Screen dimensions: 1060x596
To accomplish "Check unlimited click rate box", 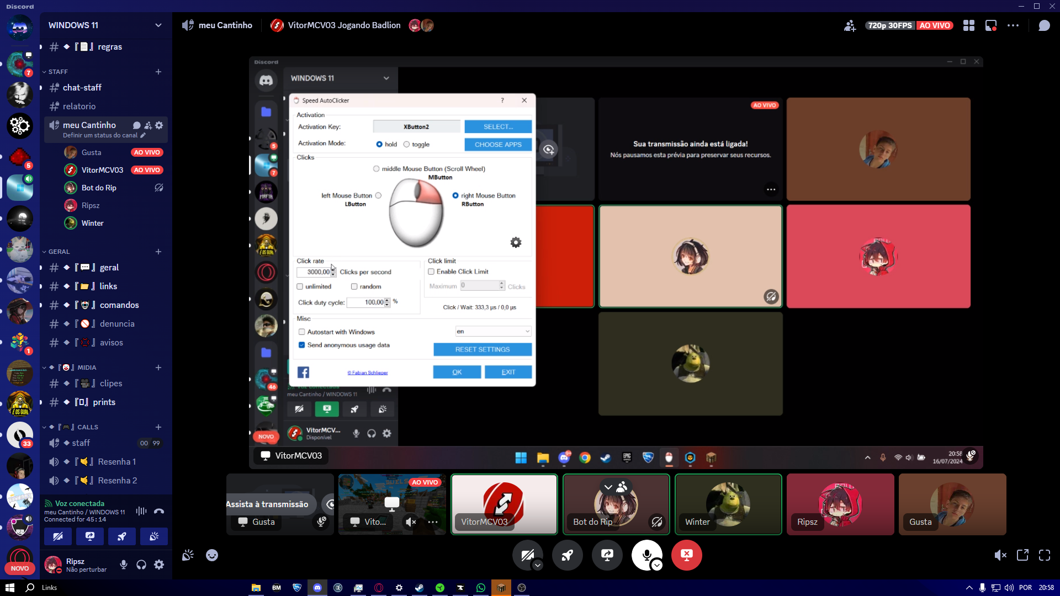I will pyautogui.click(x=300, y=286).
